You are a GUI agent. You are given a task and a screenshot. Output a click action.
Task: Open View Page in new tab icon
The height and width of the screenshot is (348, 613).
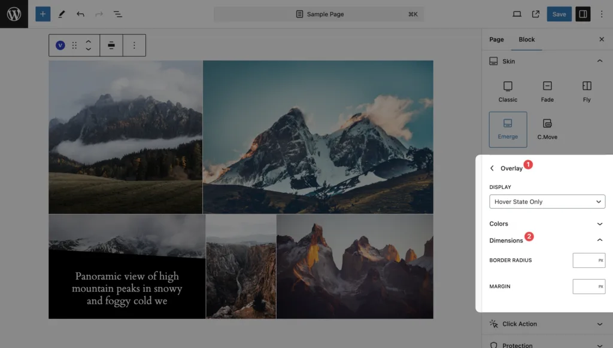pos(536,14)
